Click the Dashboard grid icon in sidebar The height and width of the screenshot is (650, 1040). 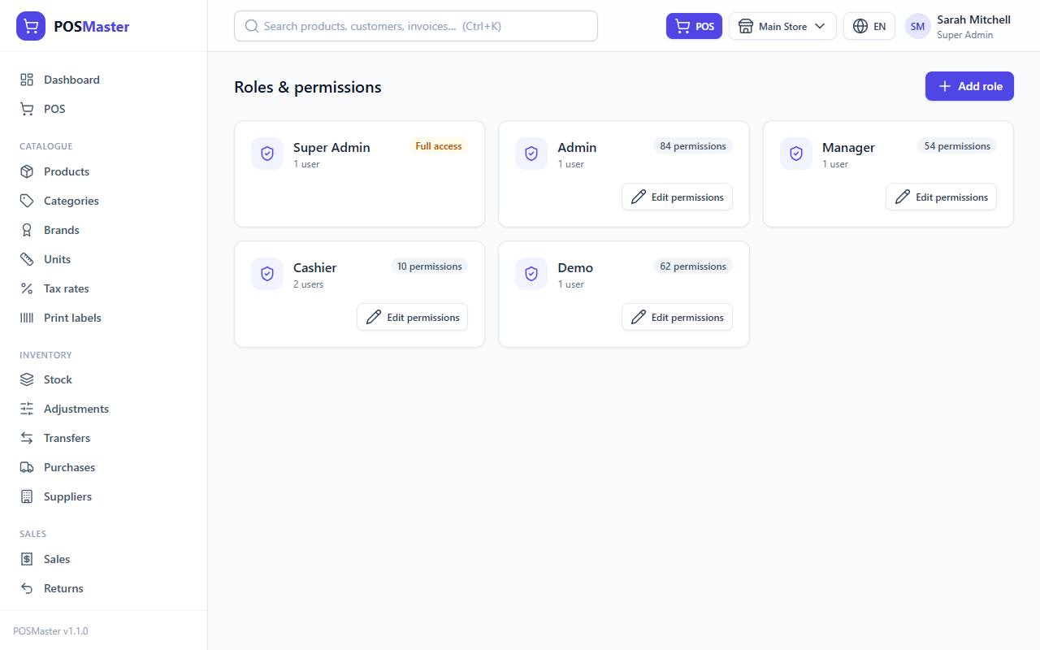point(27,80)
